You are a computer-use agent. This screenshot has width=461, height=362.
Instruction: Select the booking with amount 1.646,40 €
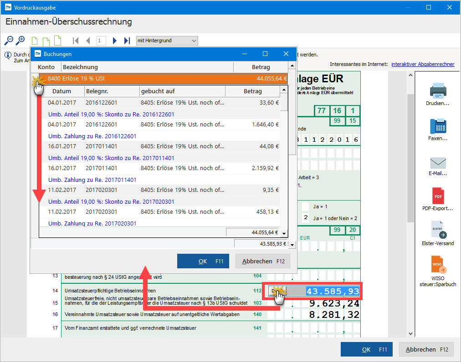[160, 125]
